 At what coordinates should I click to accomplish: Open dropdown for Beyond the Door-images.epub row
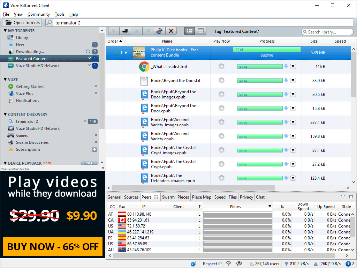(293, 94)
